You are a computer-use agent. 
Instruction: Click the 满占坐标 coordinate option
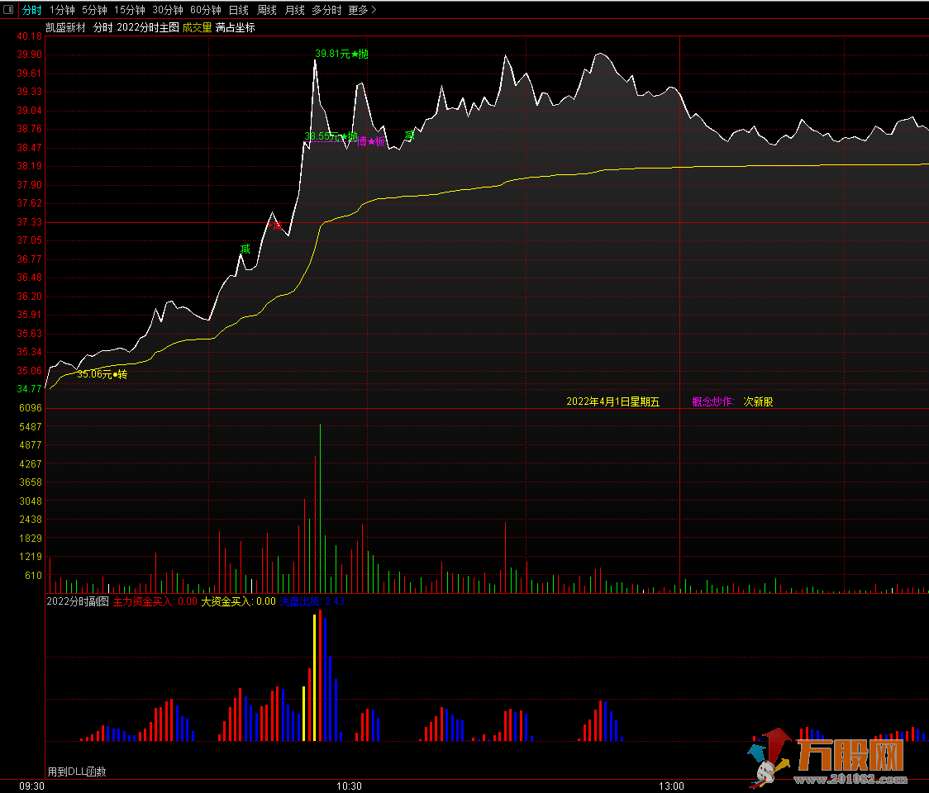(236, 27)
